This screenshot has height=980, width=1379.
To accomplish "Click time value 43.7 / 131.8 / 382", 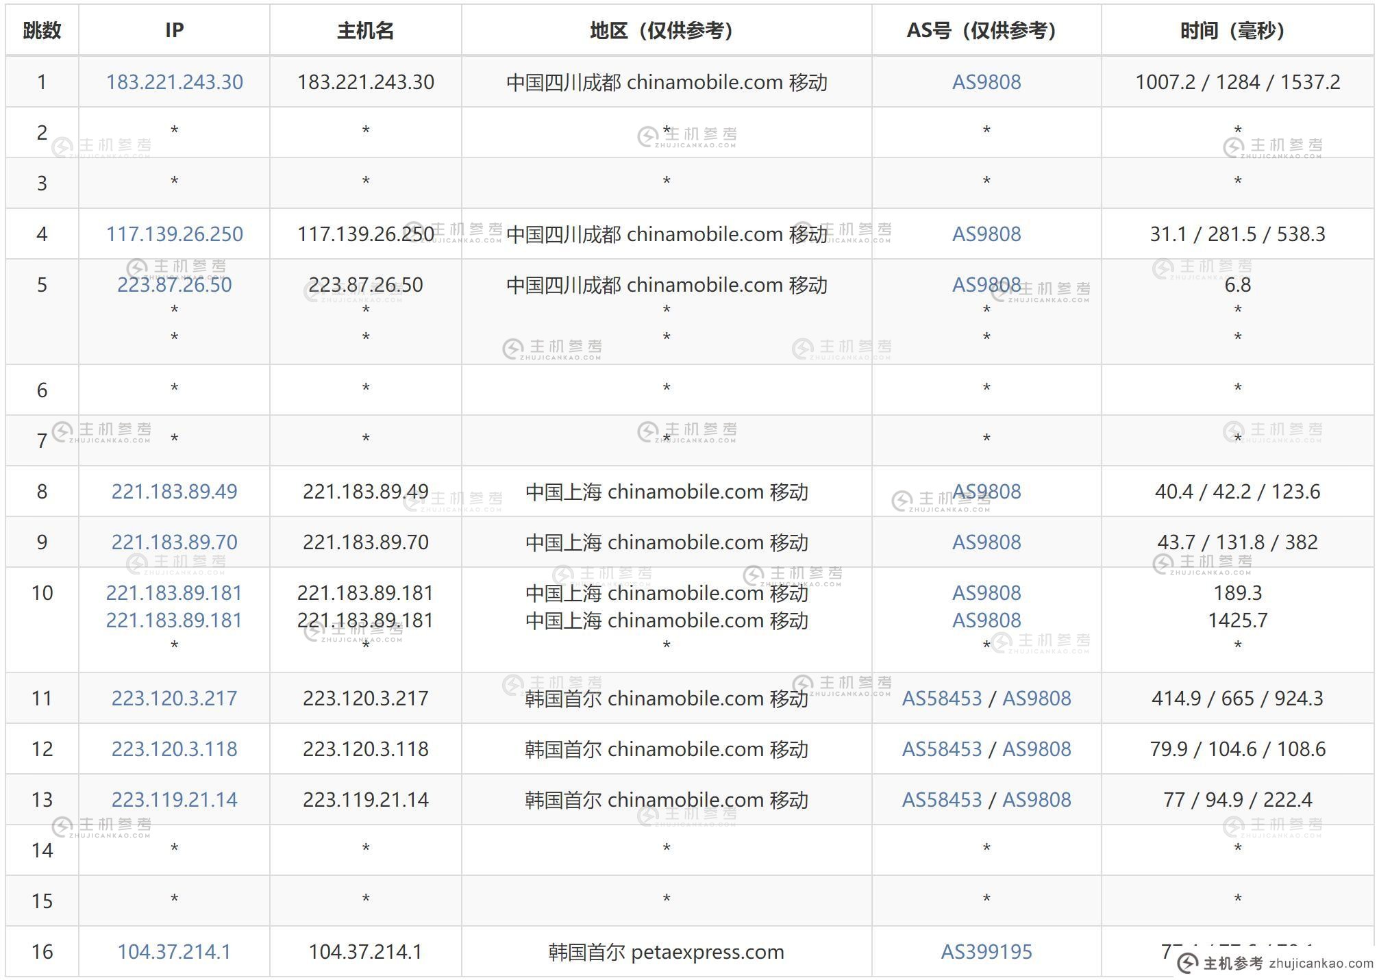I will click(1237, 542).
